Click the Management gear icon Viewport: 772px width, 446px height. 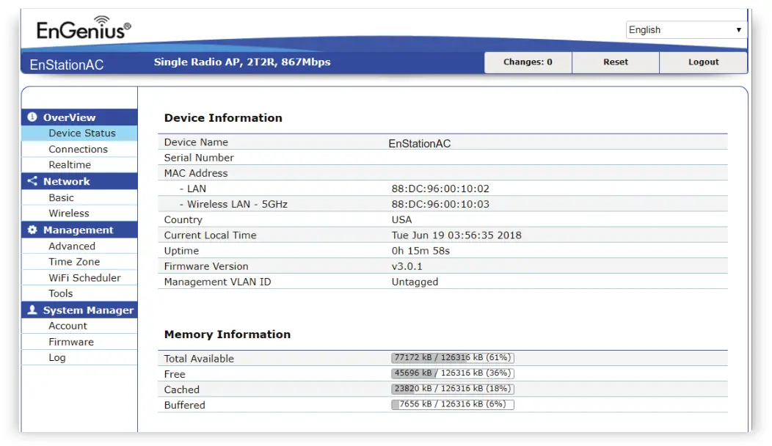pos(32,230)
